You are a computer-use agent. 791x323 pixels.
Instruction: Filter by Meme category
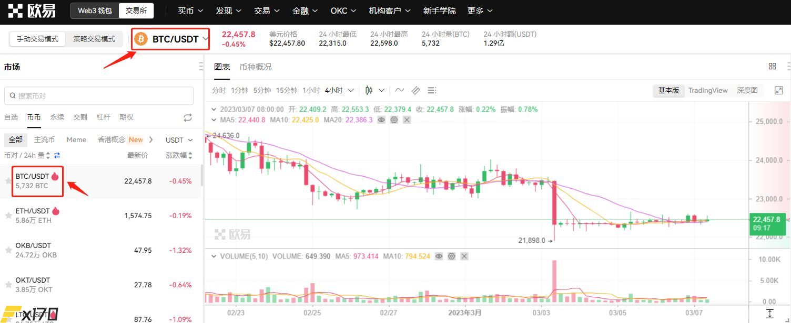click(76, 140)
